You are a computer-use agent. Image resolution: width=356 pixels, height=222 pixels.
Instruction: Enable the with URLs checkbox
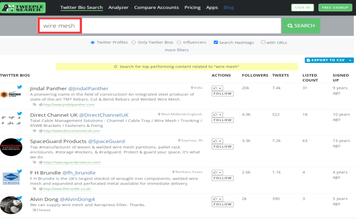coord(263,42)
